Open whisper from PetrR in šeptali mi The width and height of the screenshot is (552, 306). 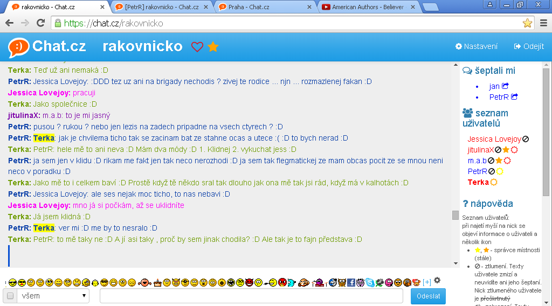(499, 97)
